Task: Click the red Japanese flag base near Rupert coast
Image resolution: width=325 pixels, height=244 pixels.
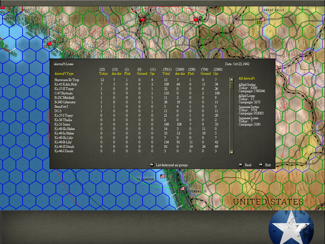Action: coord(49,43)
